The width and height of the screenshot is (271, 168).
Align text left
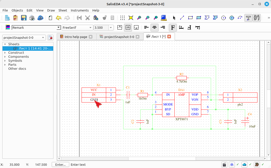[x=146, y=27]
